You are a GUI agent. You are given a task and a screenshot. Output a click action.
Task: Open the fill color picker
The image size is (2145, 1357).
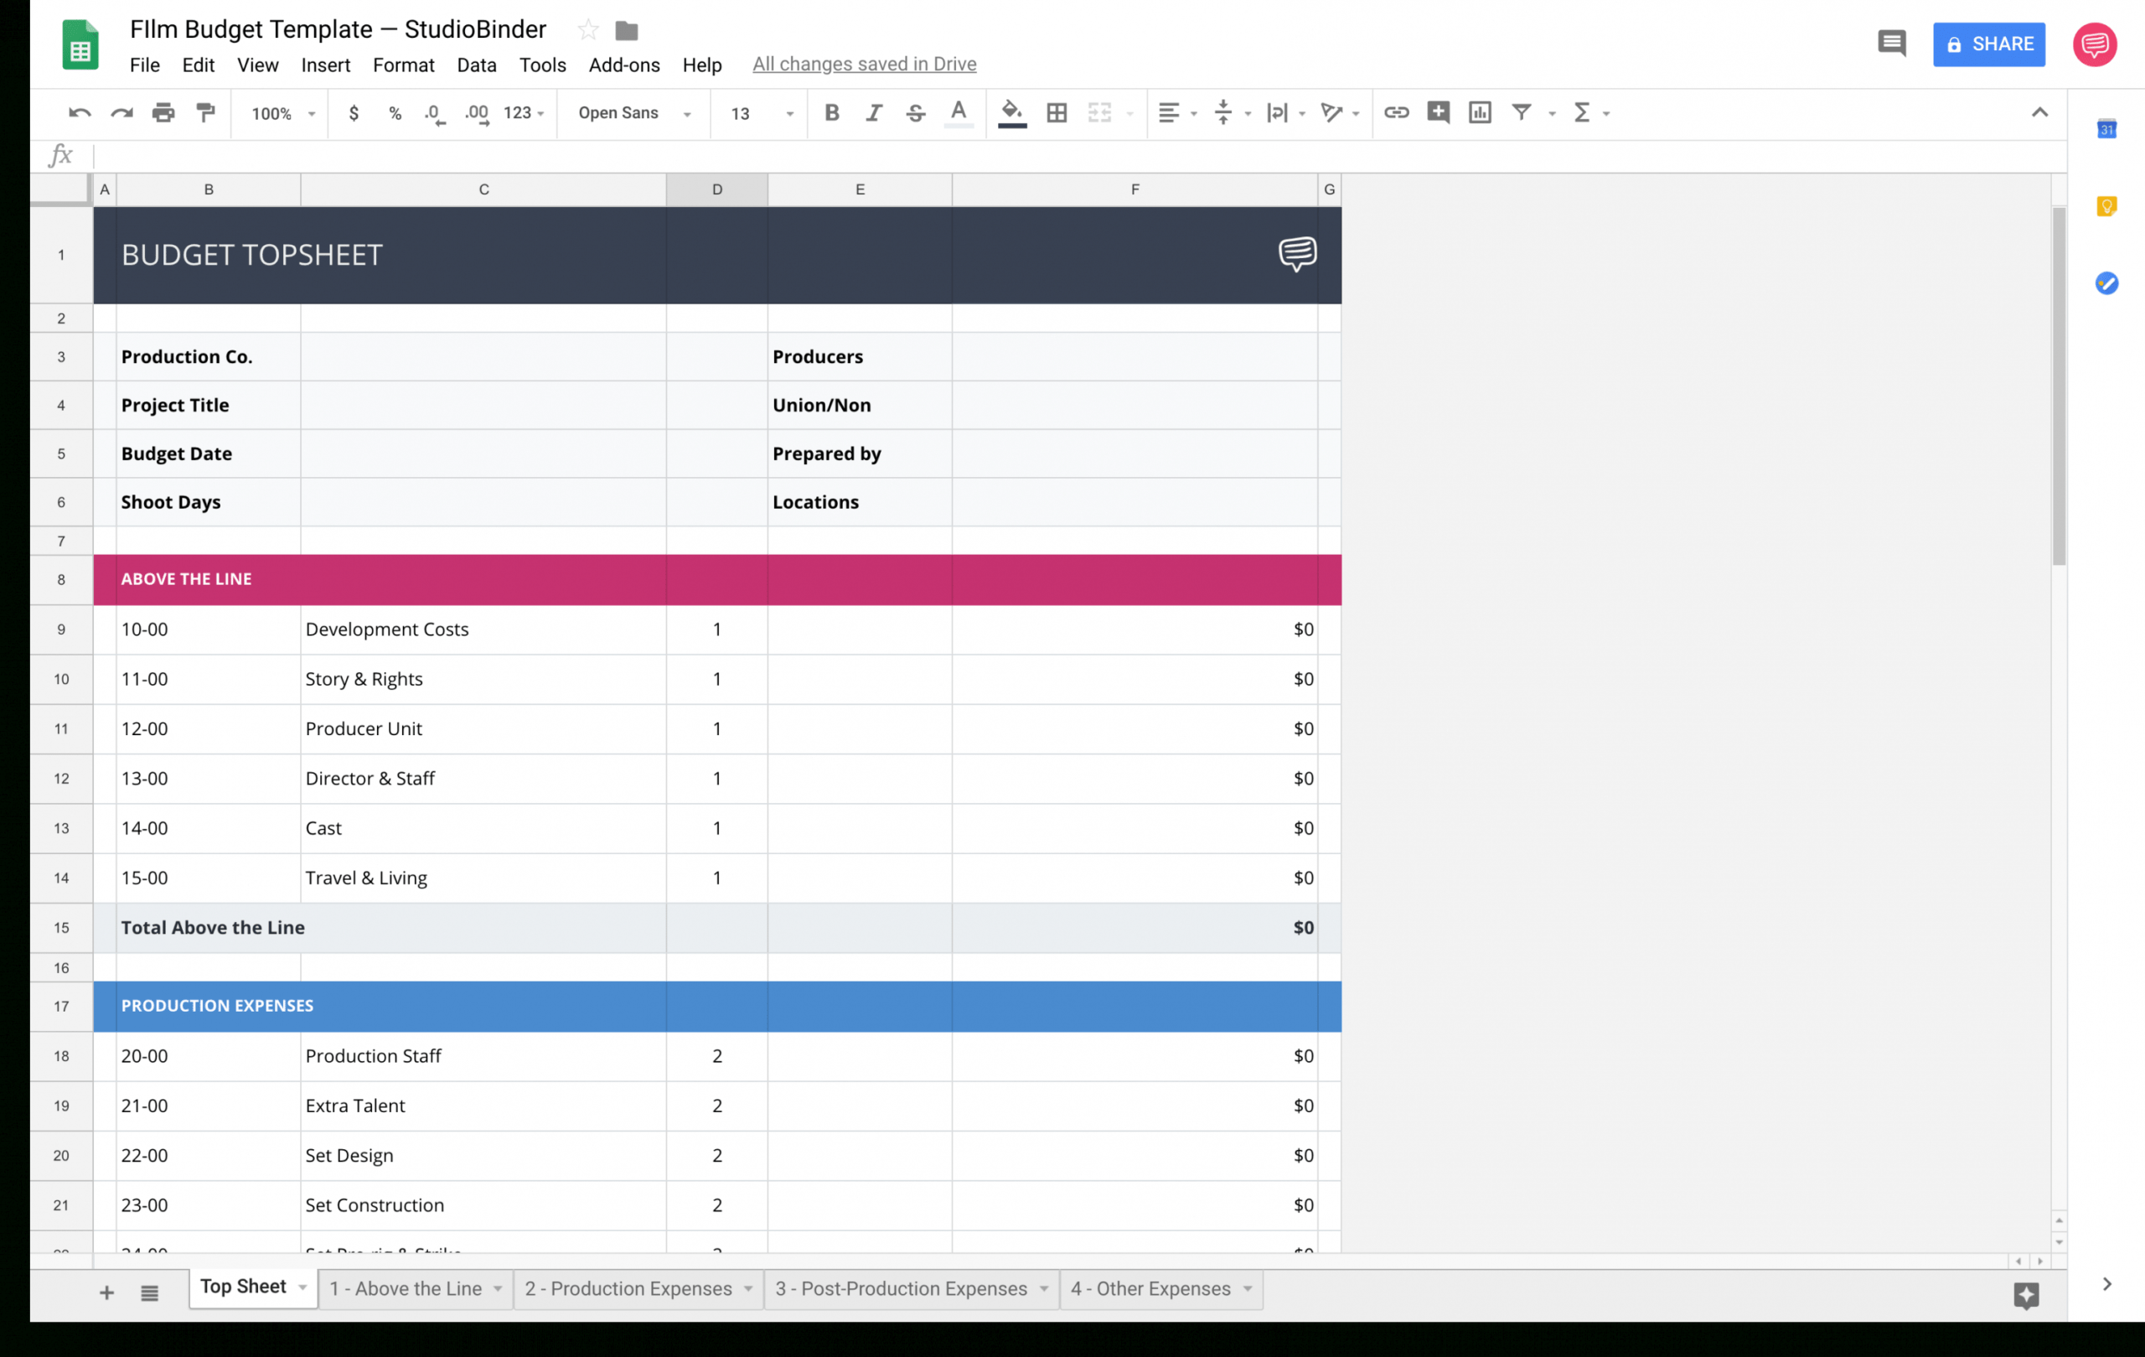[x=1011, y=112]
